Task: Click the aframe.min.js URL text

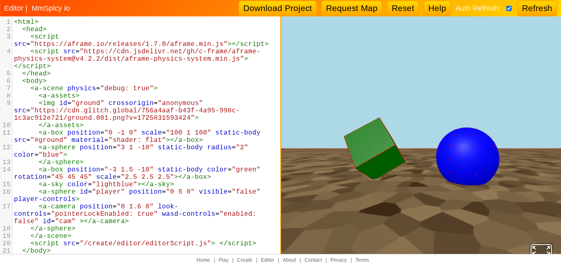Action: (x=129, y=44)
